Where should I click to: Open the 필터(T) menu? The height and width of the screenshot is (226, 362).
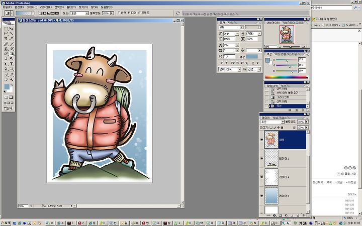pyautogui.click(x=71, y=8)
